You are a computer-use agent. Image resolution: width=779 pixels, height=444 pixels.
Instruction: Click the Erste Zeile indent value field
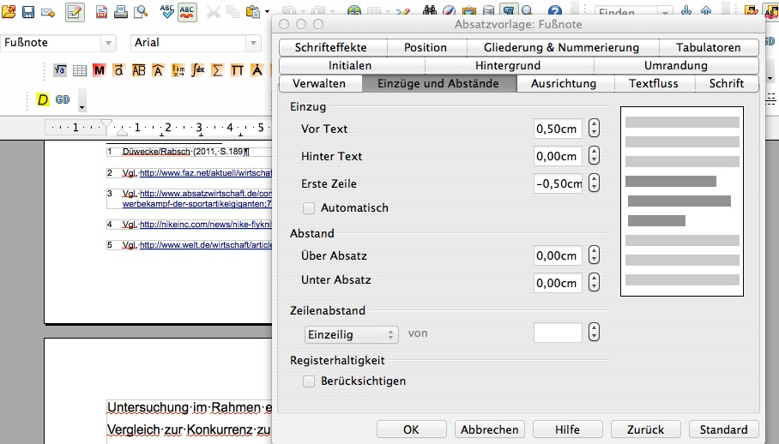(558, 183)
